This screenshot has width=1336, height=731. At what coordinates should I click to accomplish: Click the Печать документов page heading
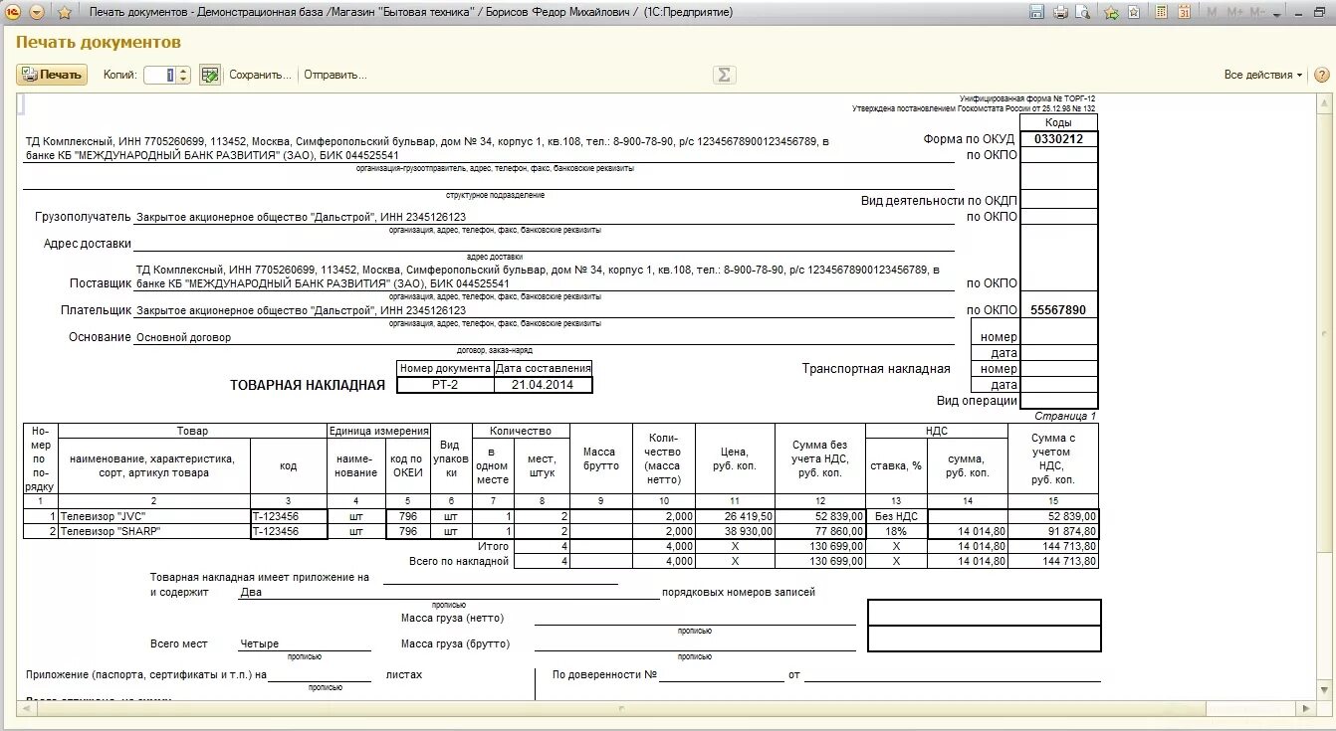99,43
